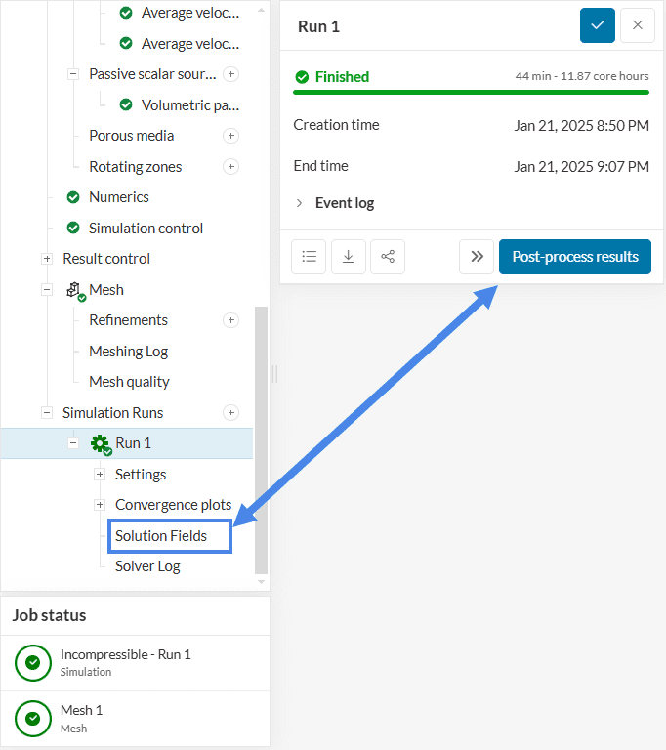Add a new Simulation Run with the plus icon

[231, 412]
